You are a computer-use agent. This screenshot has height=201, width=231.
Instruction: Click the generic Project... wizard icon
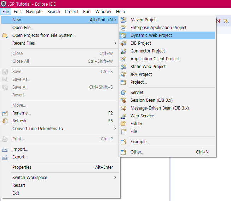(x=123, y=82)
